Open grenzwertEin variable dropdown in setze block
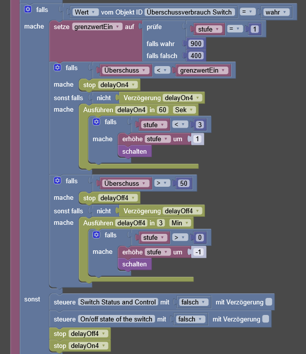Viewport: 306px width, 354px height. click(x=97, y=27)
